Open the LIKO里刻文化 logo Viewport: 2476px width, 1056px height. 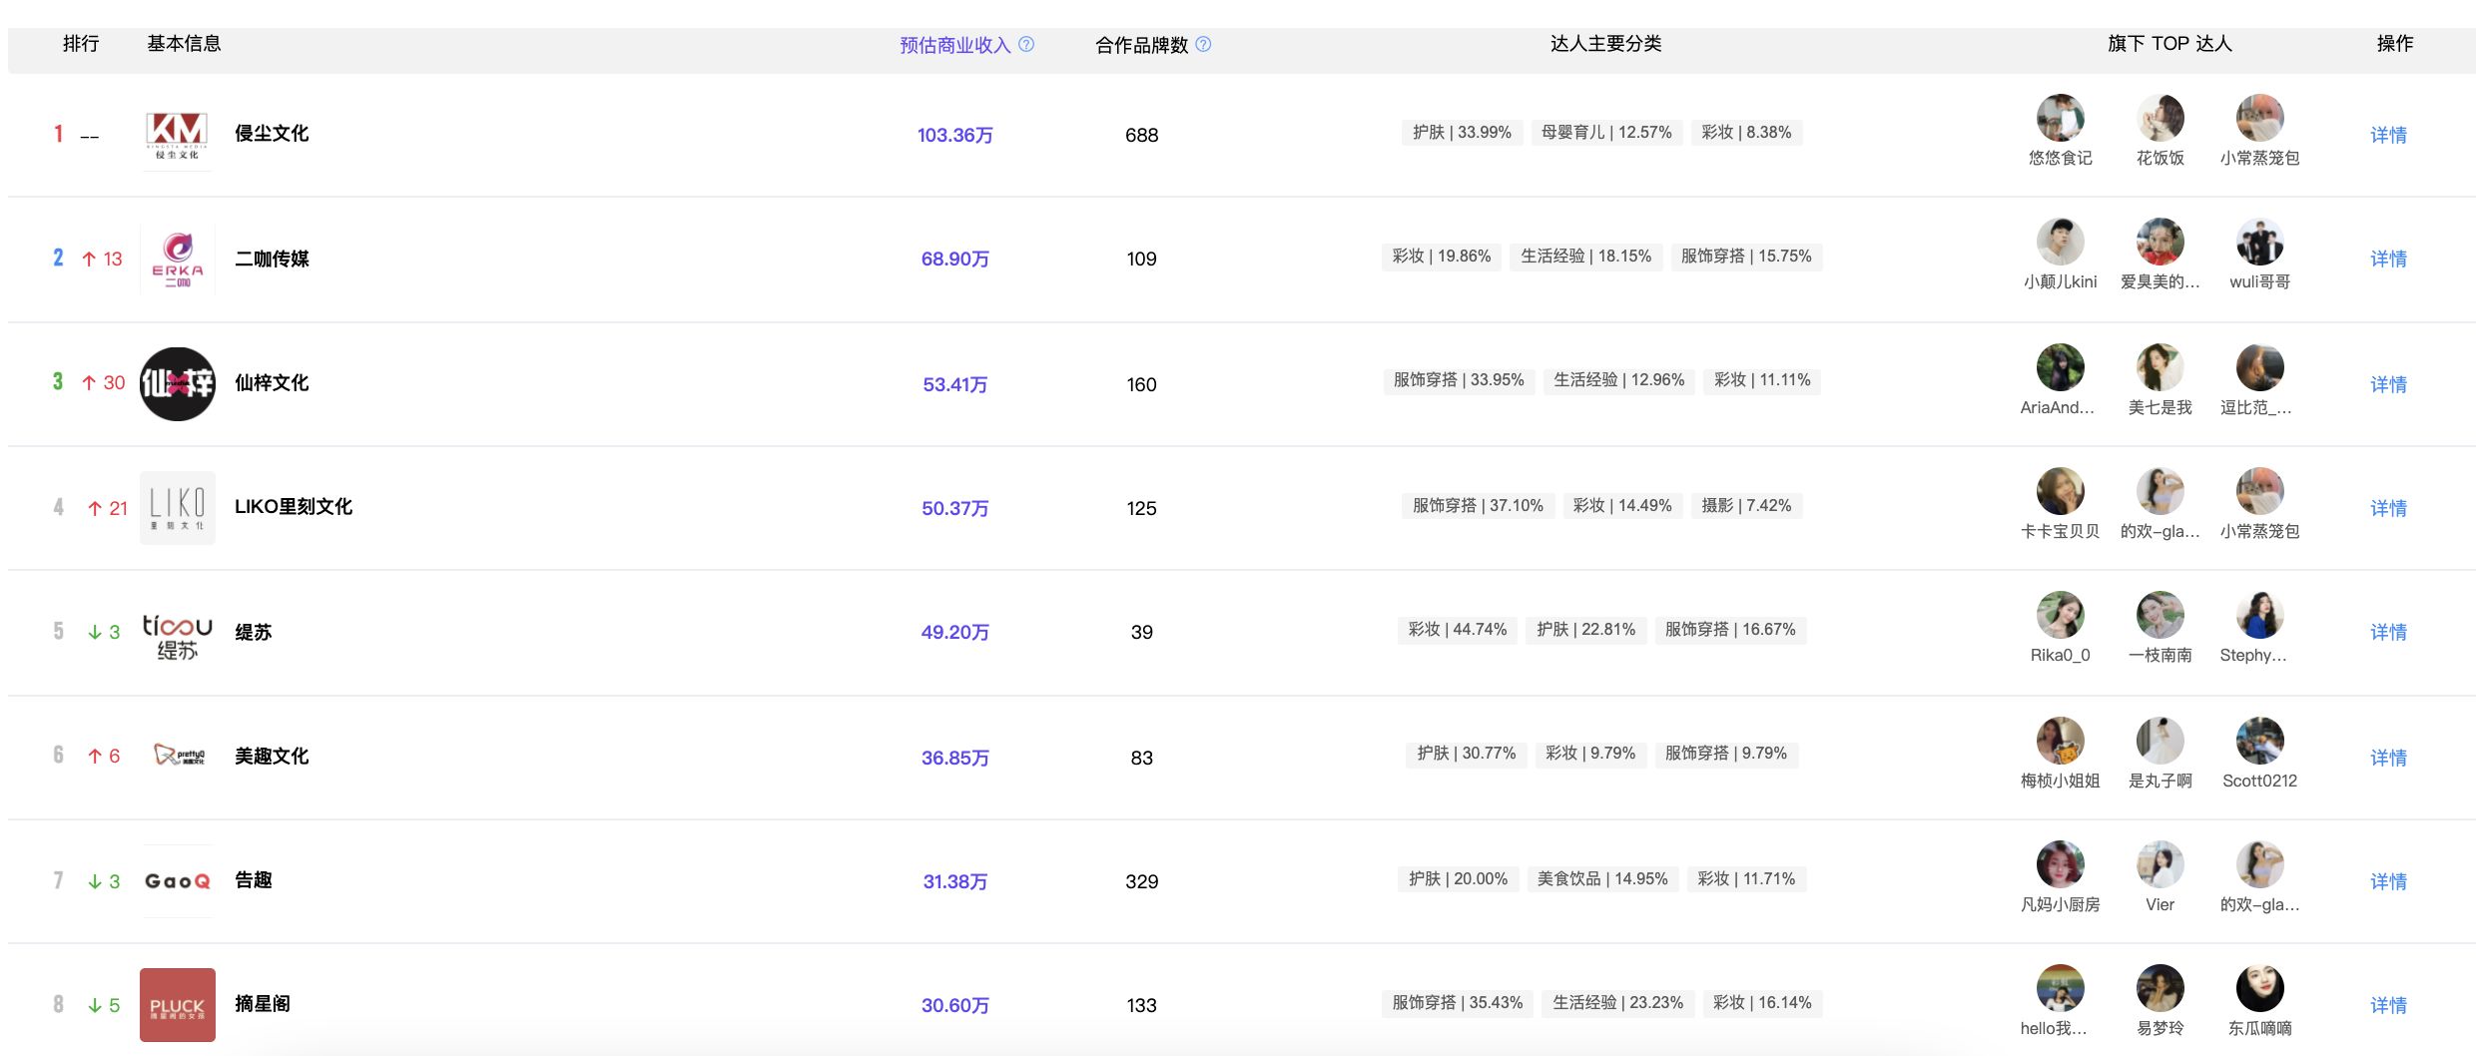178,508
